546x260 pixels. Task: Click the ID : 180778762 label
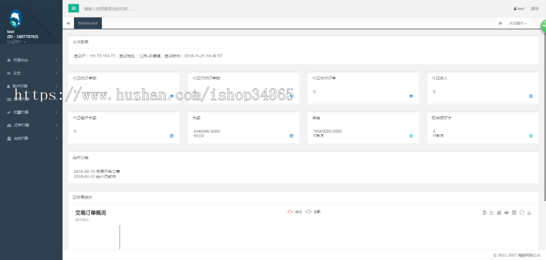(x=22, y=36)
